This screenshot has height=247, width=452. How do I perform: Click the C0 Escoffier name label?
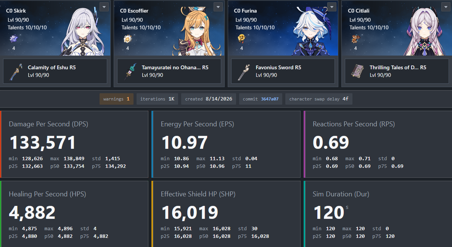pos(134,11)
